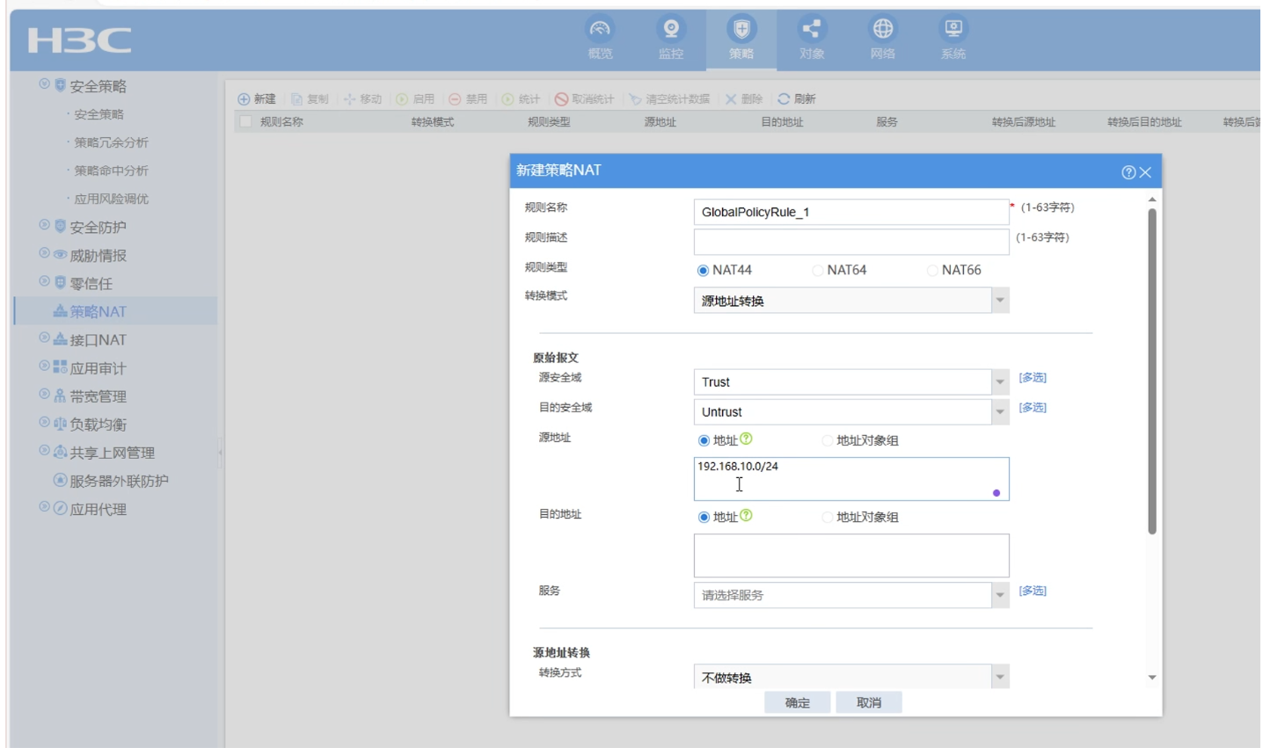Open the 概览 overview tab icon

click(x=601, y=29)
